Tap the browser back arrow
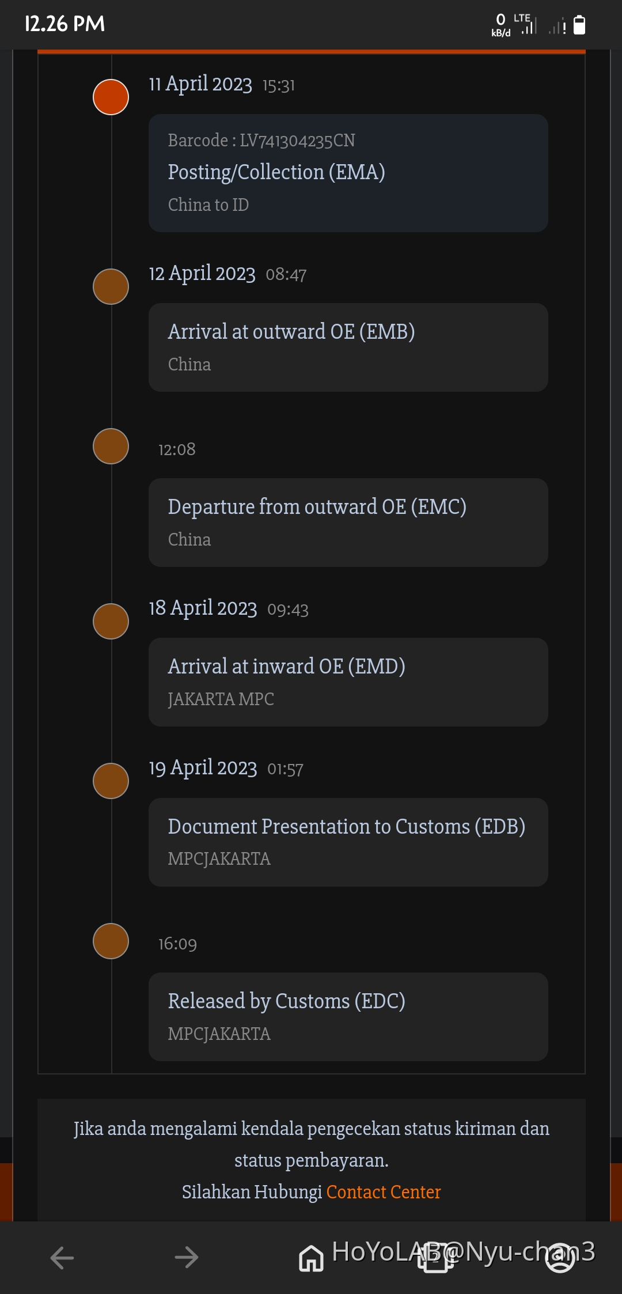The height and width of the screenshot is (1294, 622). (x=62, y=1257)
